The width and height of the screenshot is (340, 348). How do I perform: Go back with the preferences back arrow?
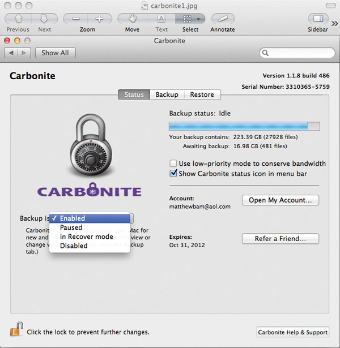pos(11,53)
